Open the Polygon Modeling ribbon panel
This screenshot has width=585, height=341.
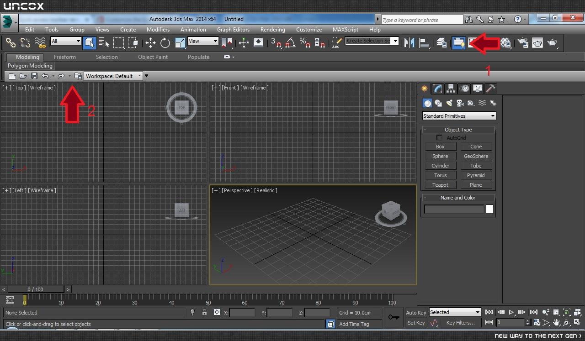[x=30, y=66]
